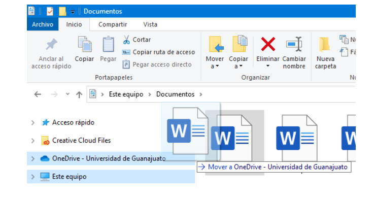
Task: Expand the OneDrive - Universidad de Guanajuato node
Action: pyautogui.click(x=33, y=158)
